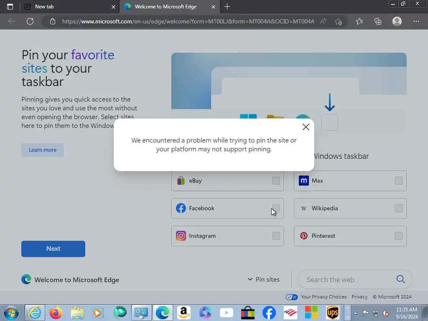Screen dimensions: 428x321
Task: Reload the current page
Action: [x=30, y=21]
